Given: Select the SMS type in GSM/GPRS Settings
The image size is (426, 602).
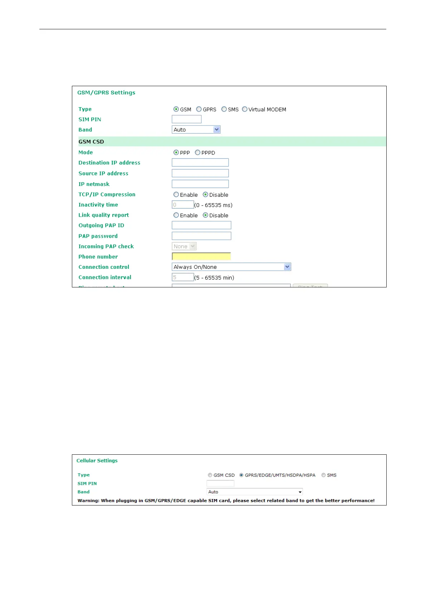Looking at the screenshot, I should pos(224,109).
